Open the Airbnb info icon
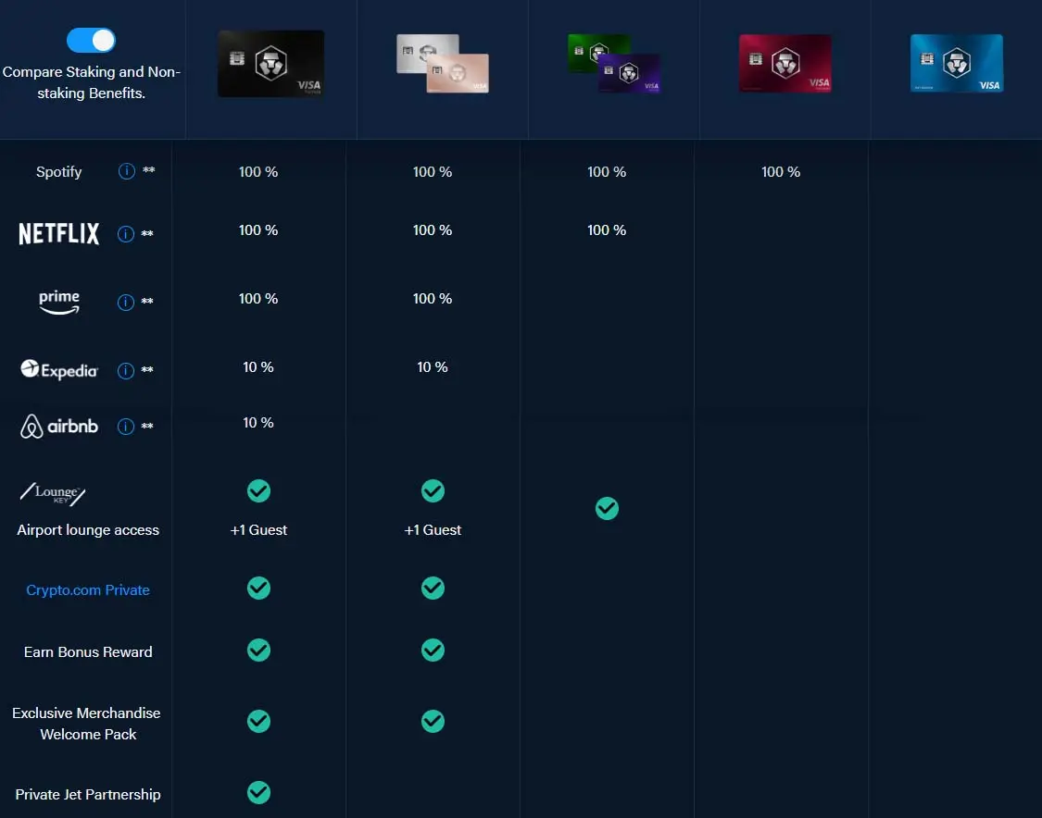The height and width of the screenshot is (818, 1042). [126, 427]
